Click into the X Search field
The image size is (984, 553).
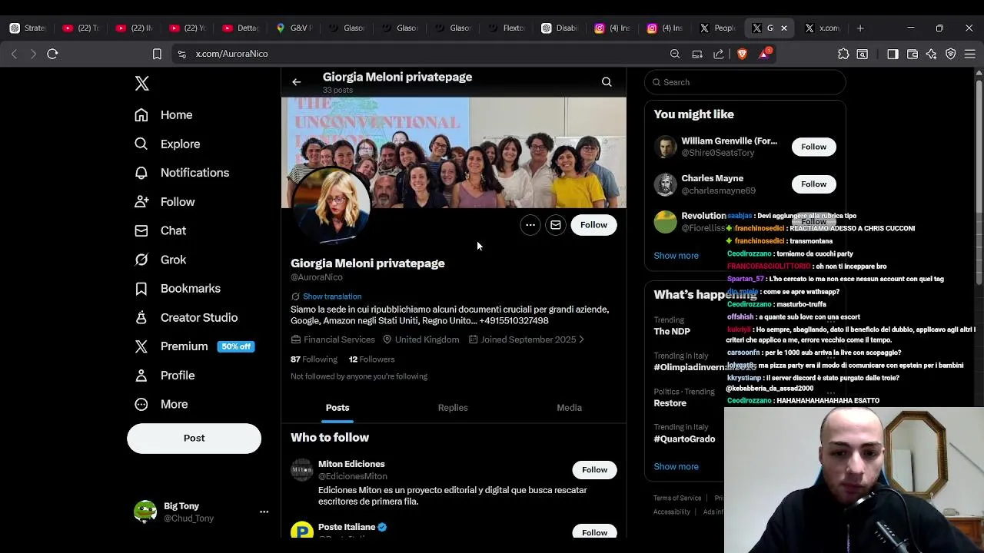(746, 82)
